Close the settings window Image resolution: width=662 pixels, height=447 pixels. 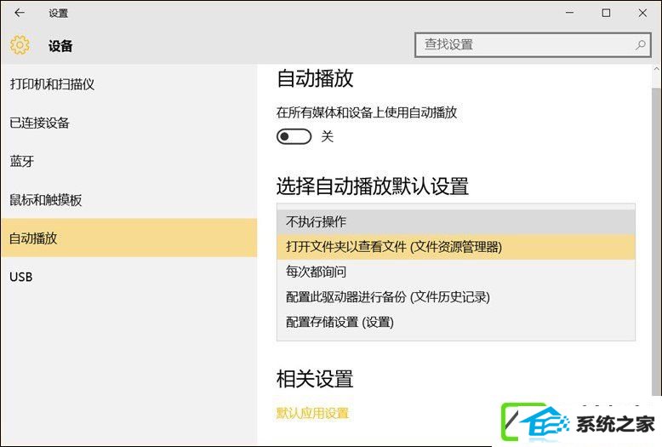[642, 13]
